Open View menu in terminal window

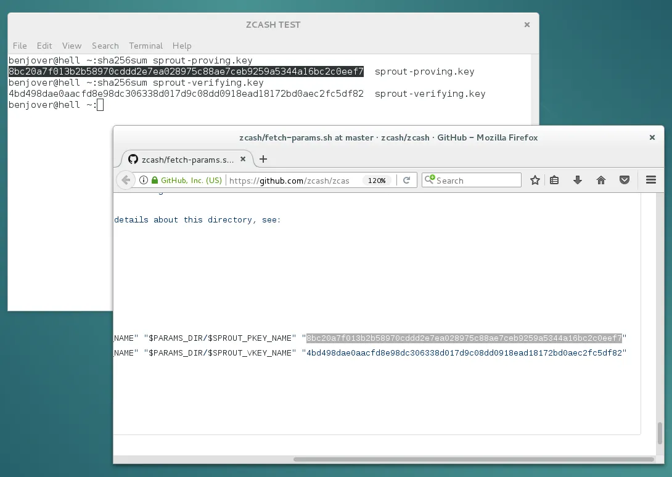[x=72, y=46]
